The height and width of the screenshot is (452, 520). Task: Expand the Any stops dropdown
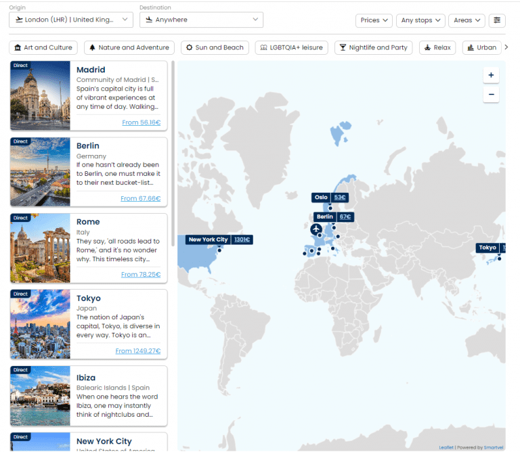pyautogui.click(x=420, y=20)
